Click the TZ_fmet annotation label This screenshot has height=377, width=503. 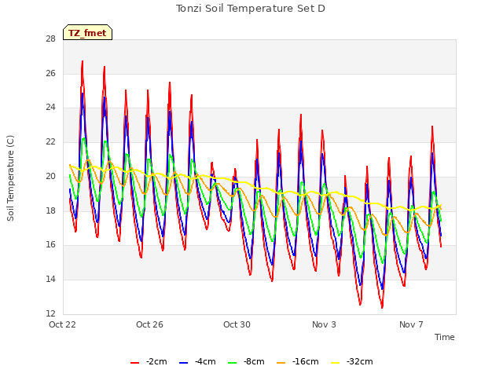click(x=87, y=33)
